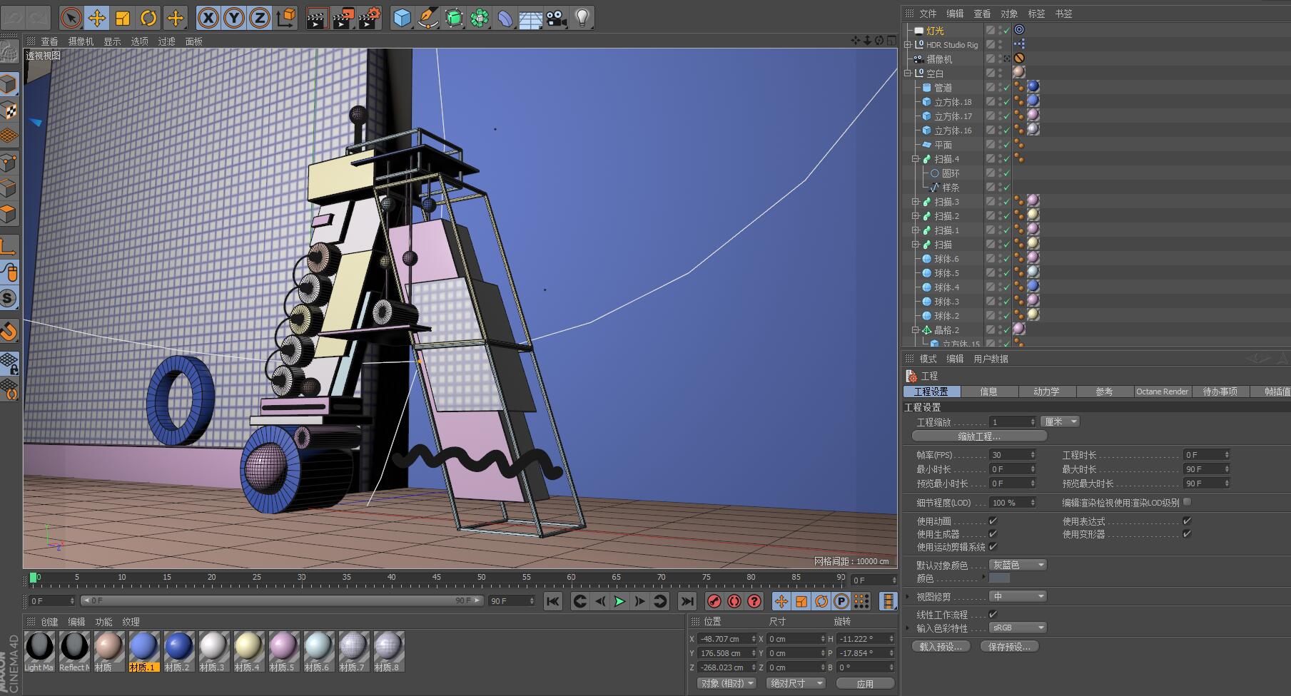Viewport: 1291px width, 696px height.
Task: Expand the 扫描.3 sweep object
Action: click(916, 201)
